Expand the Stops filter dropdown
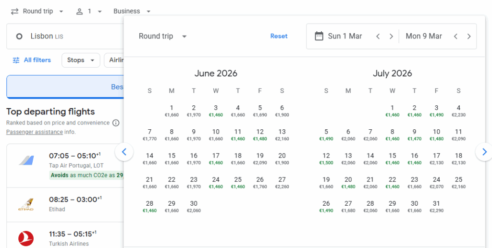Screen dimensions: 492x248 81,60
